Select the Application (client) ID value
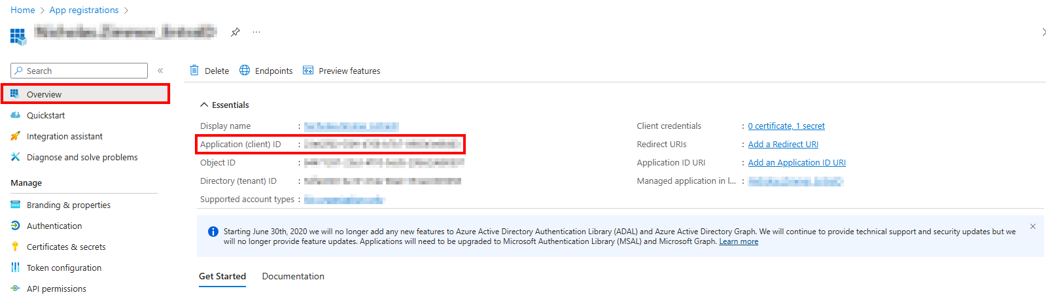 [383, 144]
